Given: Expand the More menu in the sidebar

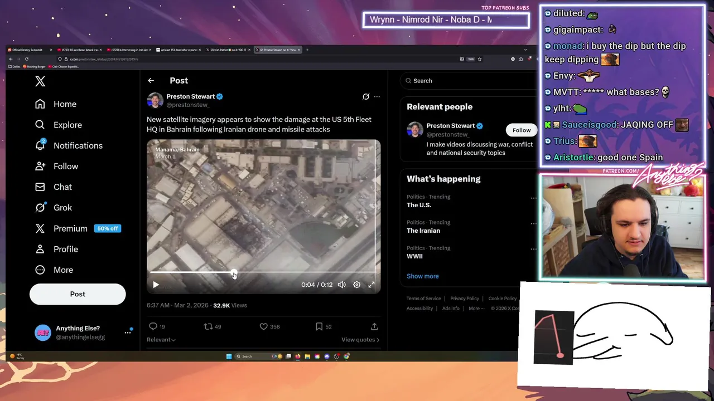Looking at the screenshot, I should [x=54, y=270].
